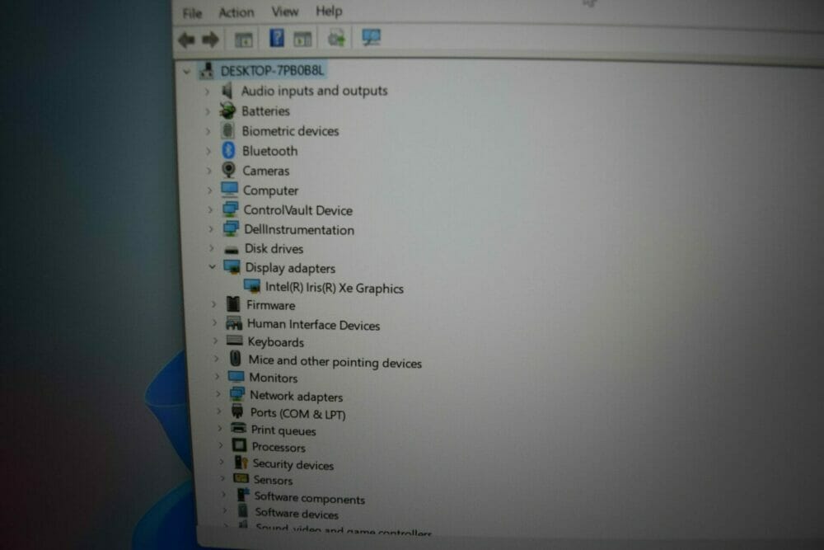Select Mice and other pointing devices label
Viewport: 824px width, 550px height.
335,362
